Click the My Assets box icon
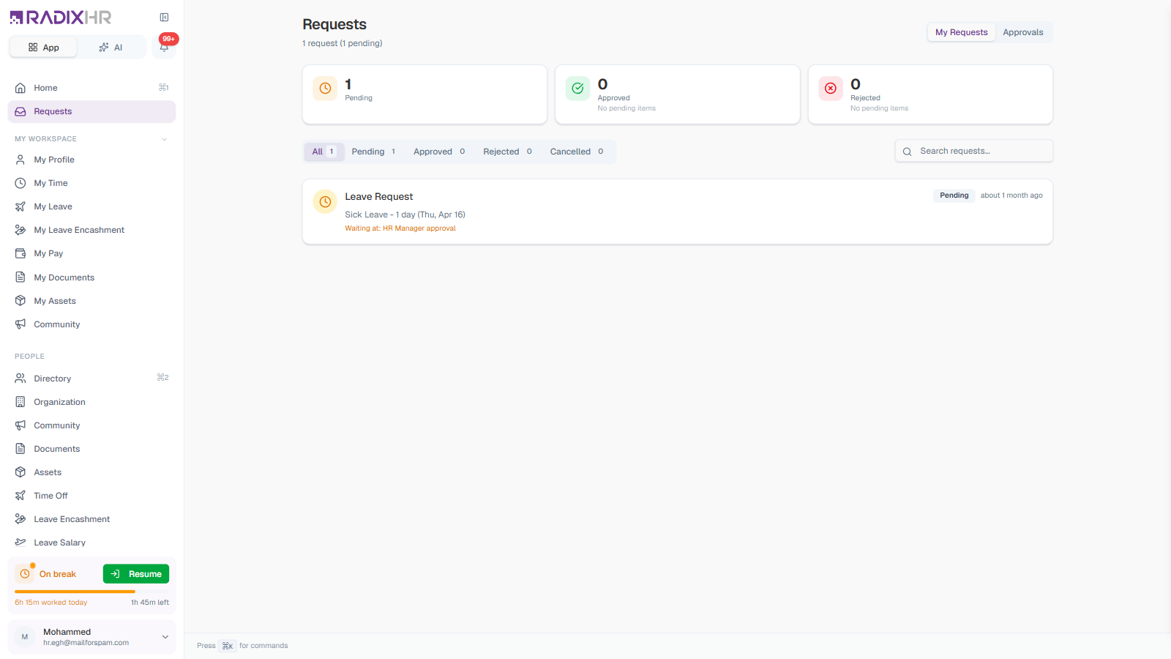Screen dimensions: 1171x659 [20, 301]
